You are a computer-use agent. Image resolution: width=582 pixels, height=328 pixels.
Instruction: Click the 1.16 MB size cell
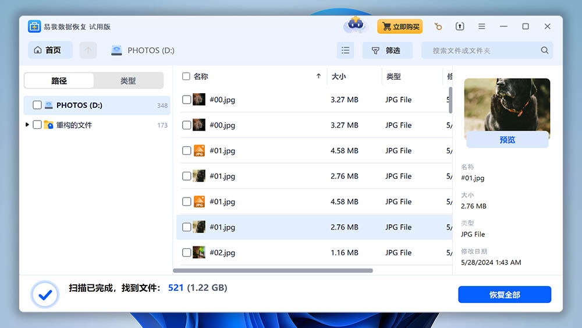tap(345, 253)
